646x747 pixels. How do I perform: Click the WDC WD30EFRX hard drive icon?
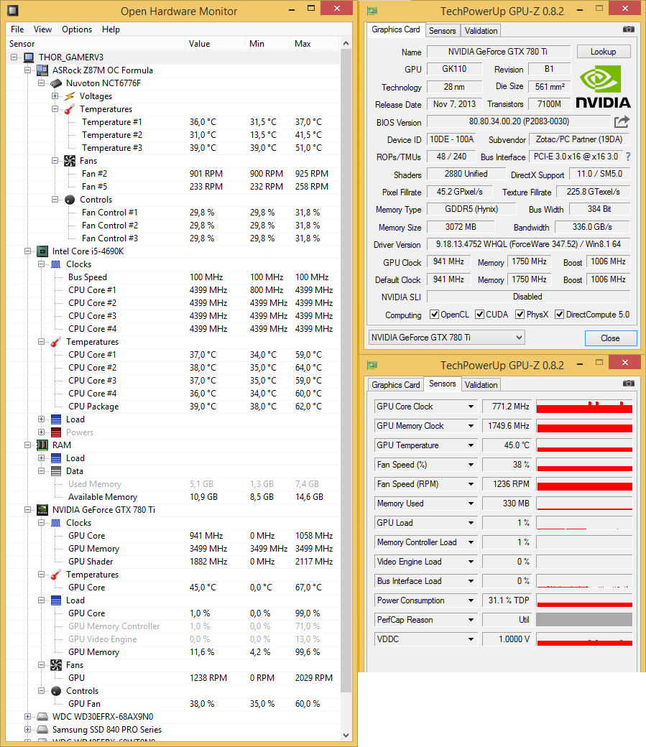coord(42,717)
